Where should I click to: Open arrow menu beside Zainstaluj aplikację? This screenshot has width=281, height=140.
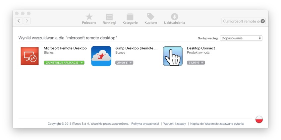tap(82, 63)
